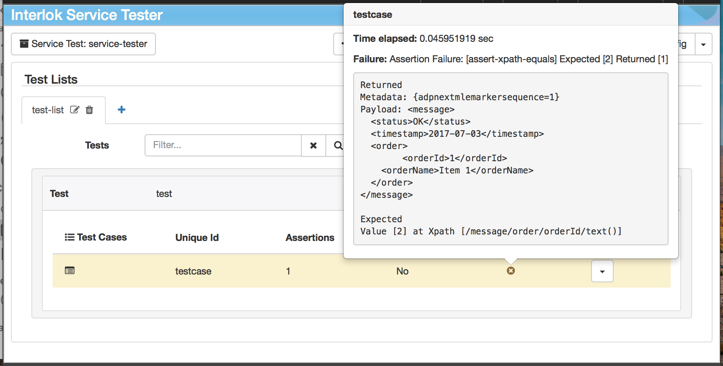The image size is (723, 366).
Task: Expand the top-right config dropdown caret
Action: pos(703,44)
